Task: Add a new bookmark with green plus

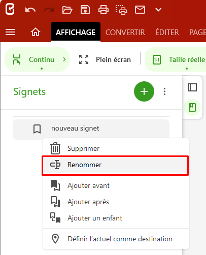Action: pos(144,91)
